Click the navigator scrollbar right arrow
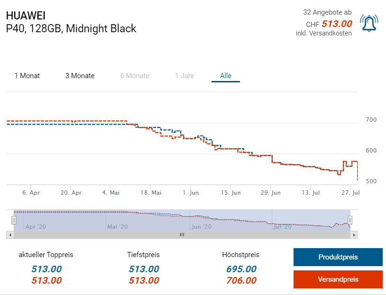This screenshot has width=386, height=295. coord(354,234)
